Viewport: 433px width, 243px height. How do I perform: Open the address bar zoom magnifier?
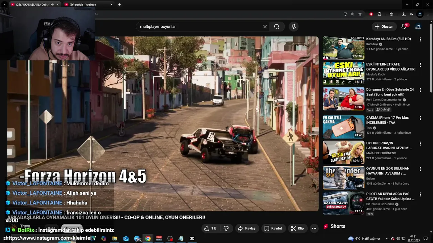coord(352,14)
